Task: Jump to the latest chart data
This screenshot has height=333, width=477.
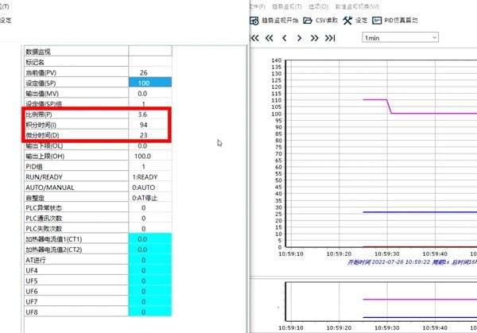Action: pos(330,37)
